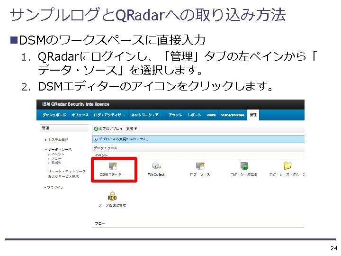Screen dimensions: 341x256
Task: Click the Deploy Changes button text (変更のデプロイ)
Action: coord(111,128)
